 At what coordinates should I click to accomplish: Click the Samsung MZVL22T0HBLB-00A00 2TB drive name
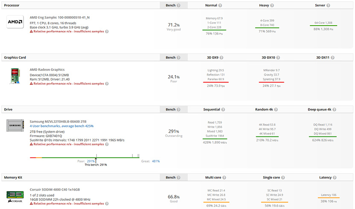click(58, 122)
